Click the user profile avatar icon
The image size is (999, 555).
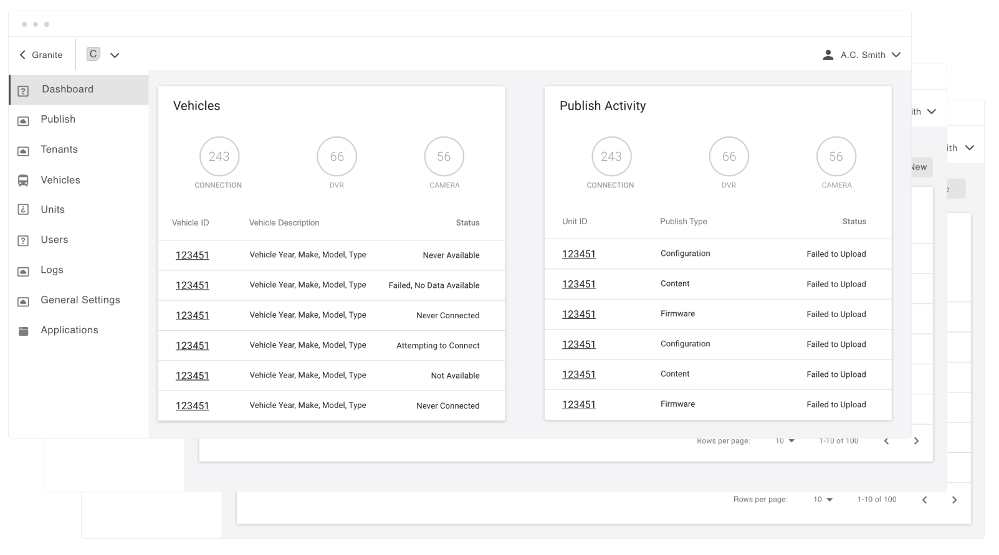coord(828,55)
